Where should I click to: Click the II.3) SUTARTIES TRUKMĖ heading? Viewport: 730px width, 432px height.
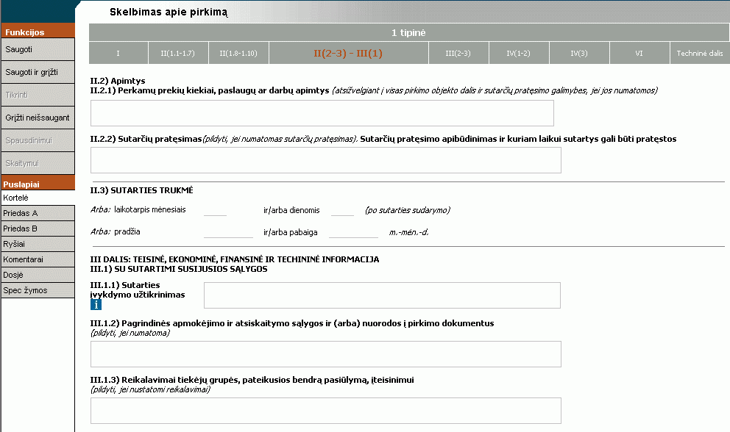pyautogui.click(x=141, y=190)
